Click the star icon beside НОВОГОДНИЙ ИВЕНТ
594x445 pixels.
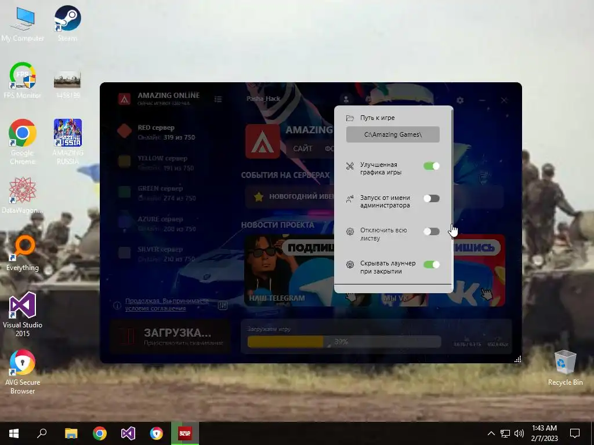259,197
